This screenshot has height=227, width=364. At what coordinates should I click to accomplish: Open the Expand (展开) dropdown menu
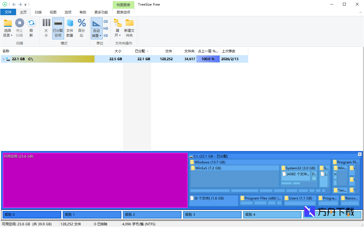[117, 33]
